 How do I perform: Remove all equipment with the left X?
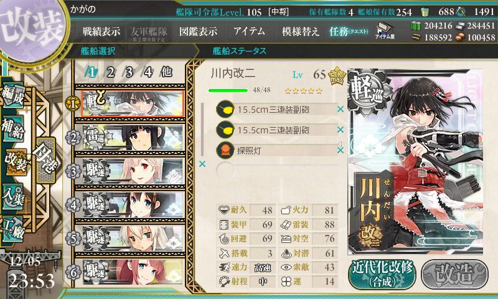[x=202, y=164]
